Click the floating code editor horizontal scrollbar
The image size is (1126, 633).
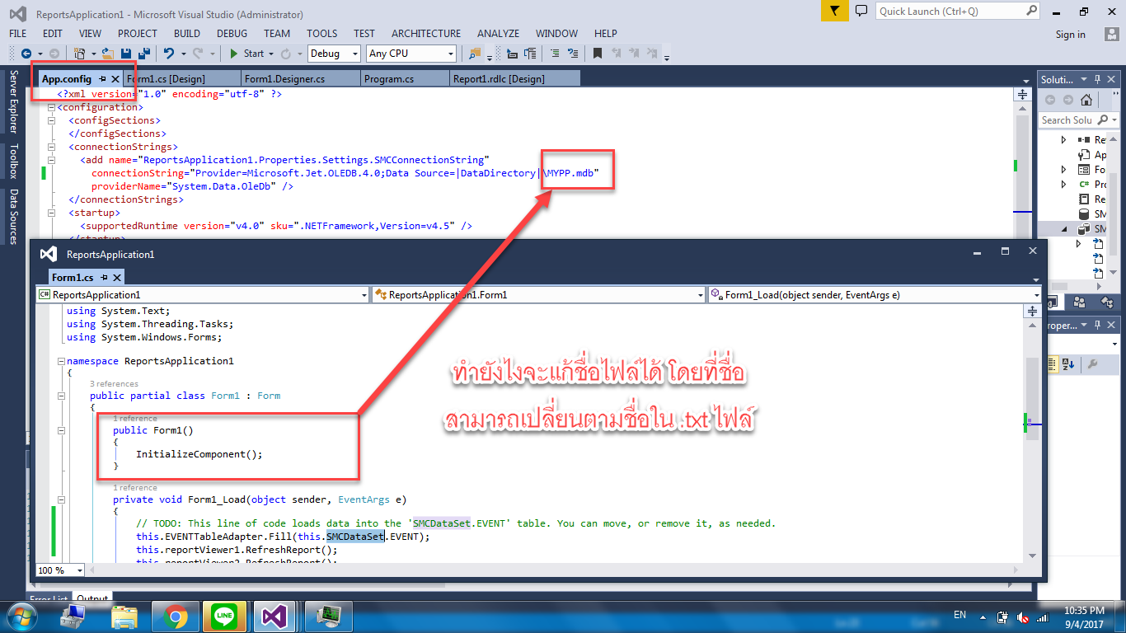[556, 570]
